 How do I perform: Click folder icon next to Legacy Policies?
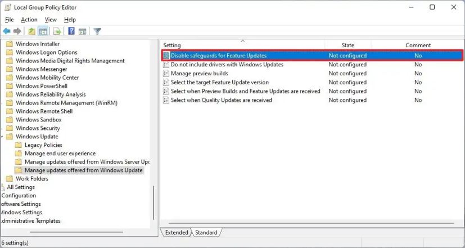[19, 145]
